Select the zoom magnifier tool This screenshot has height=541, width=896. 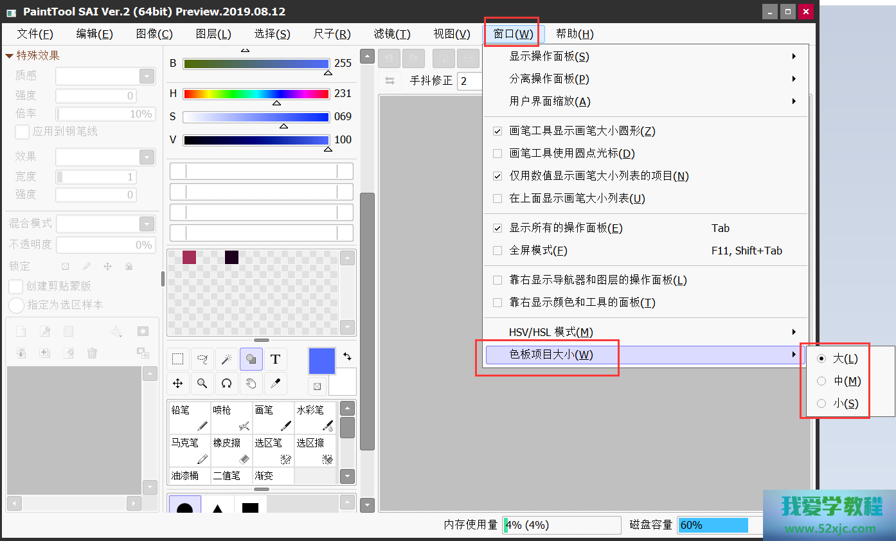(202, 384)
